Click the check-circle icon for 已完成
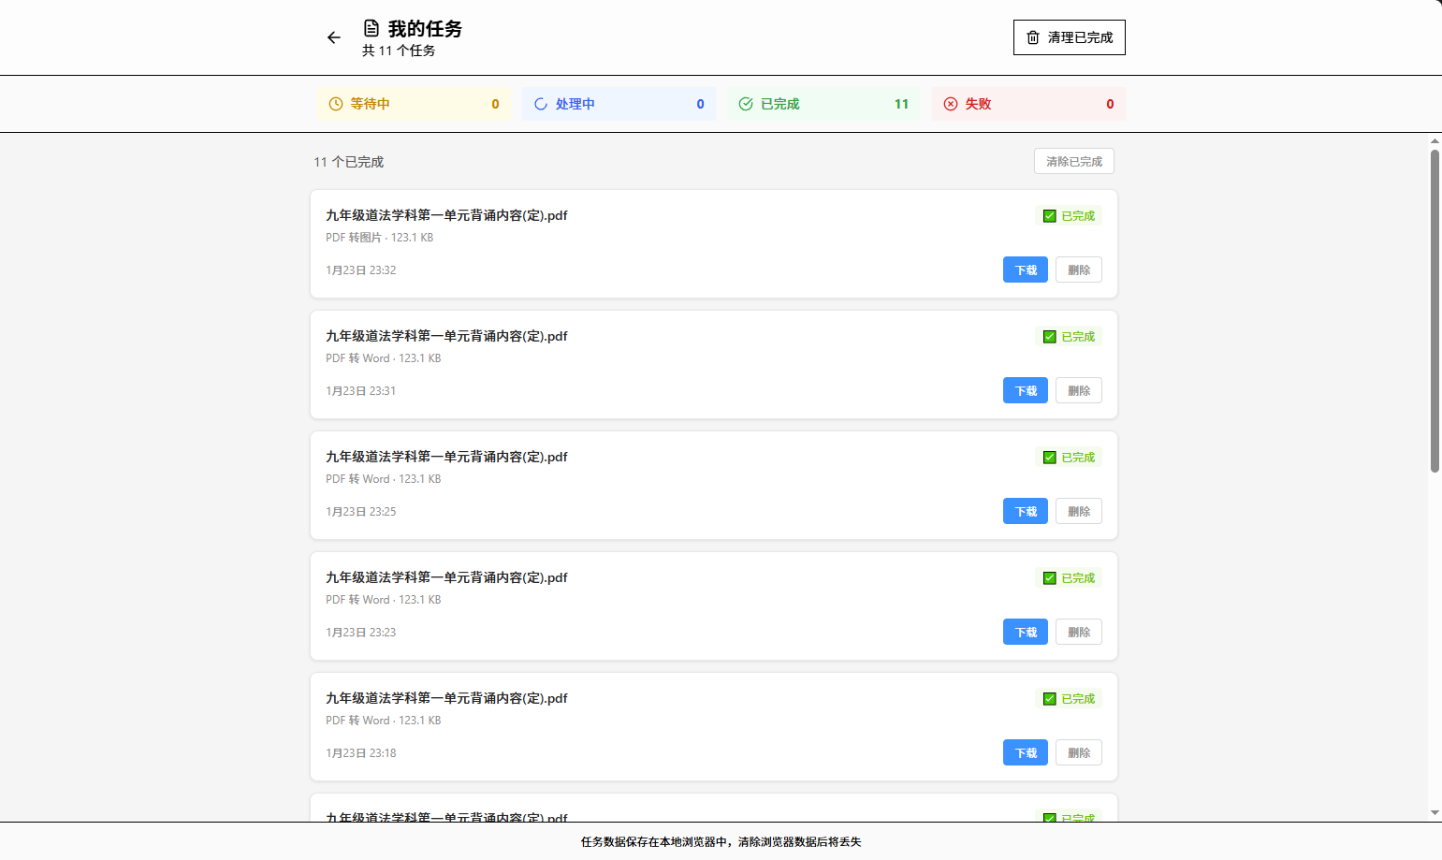 746,104
